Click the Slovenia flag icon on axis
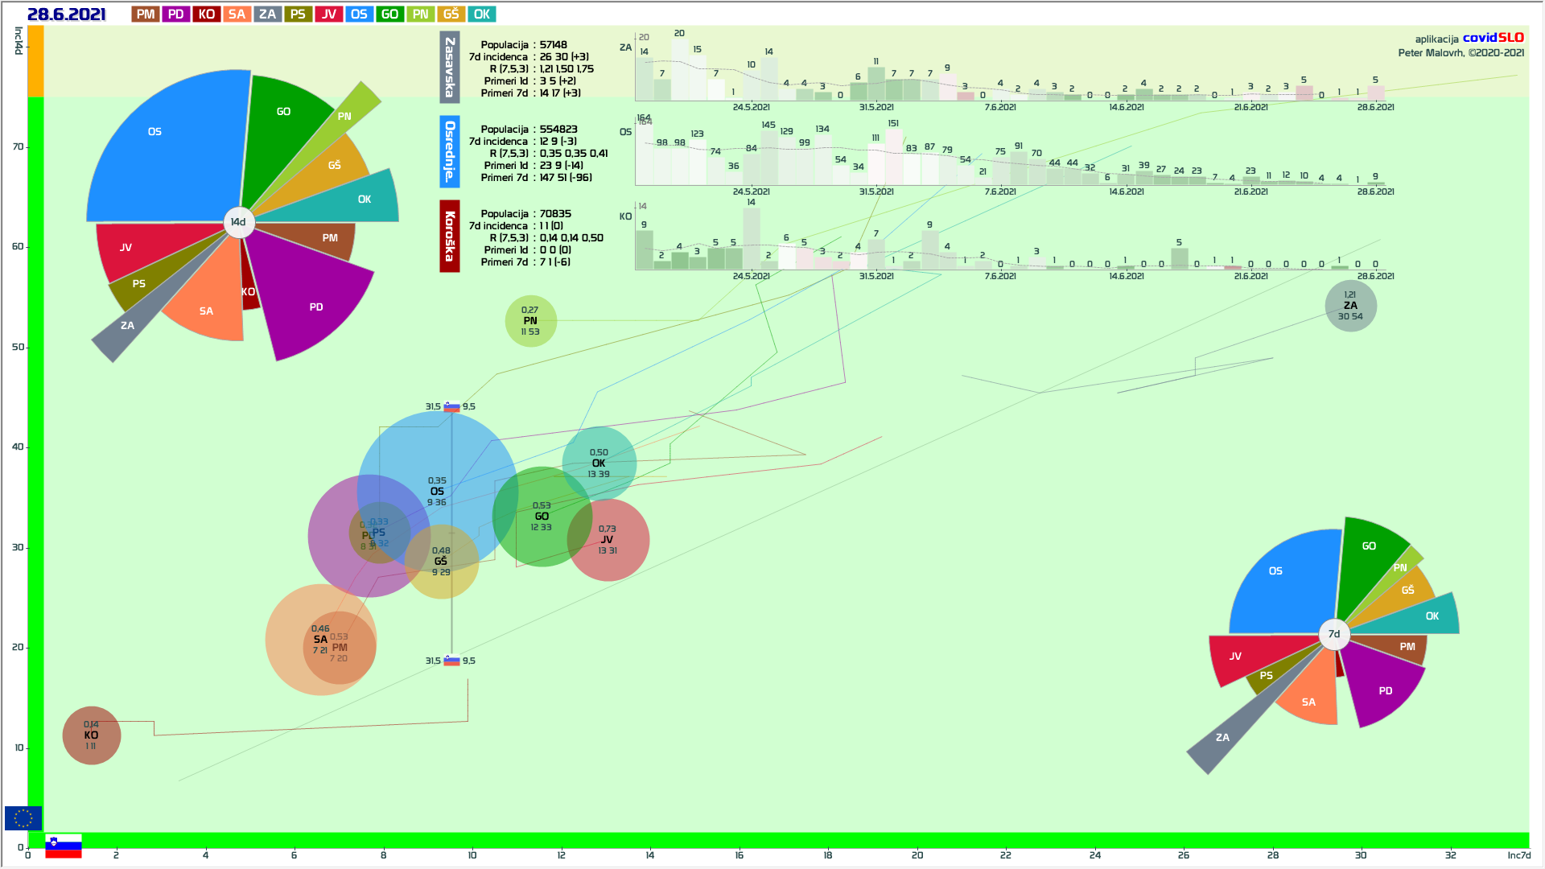 pos(64,845)
